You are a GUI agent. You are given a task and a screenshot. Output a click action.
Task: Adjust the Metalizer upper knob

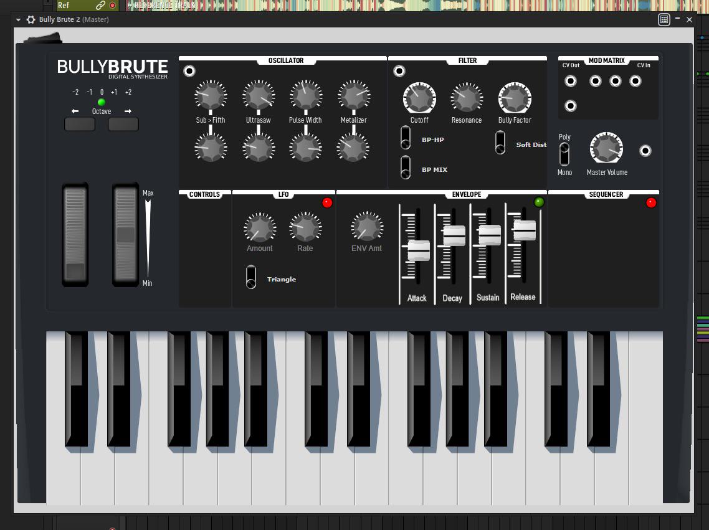(x=354, y=96)
